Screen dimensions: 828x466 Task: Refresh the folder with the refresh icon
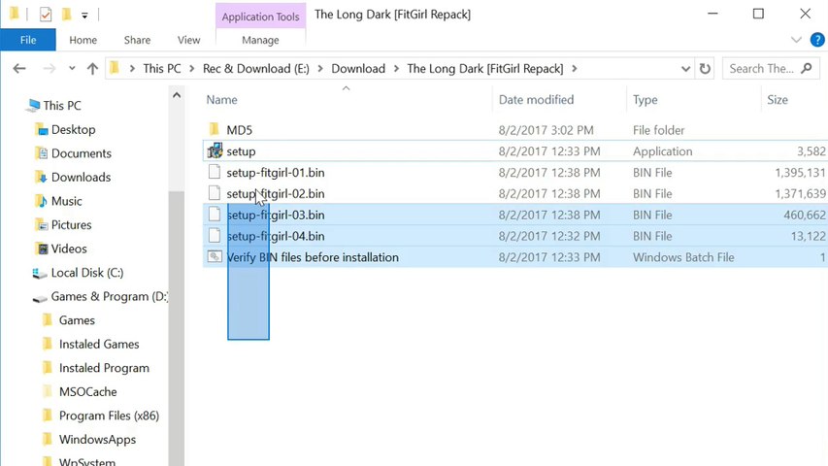point(705,69)
